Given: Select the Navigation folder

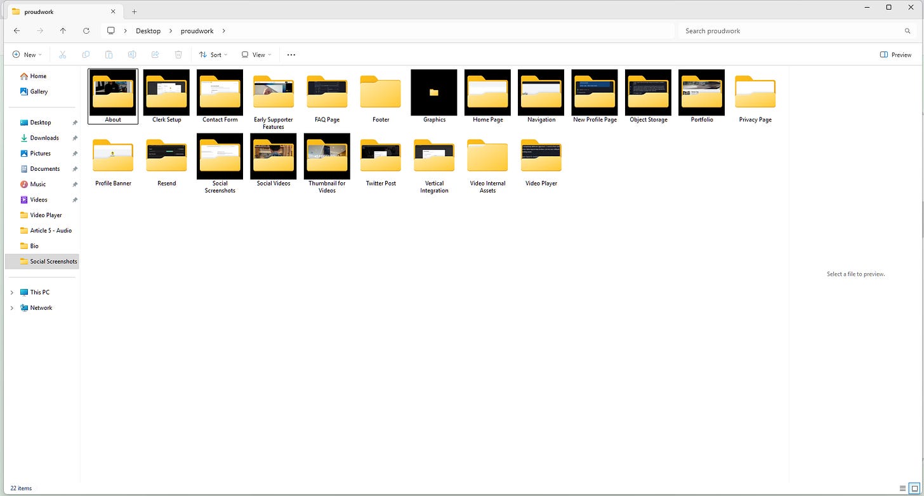Looking at the screenshot, I should [x=541, y=96].
